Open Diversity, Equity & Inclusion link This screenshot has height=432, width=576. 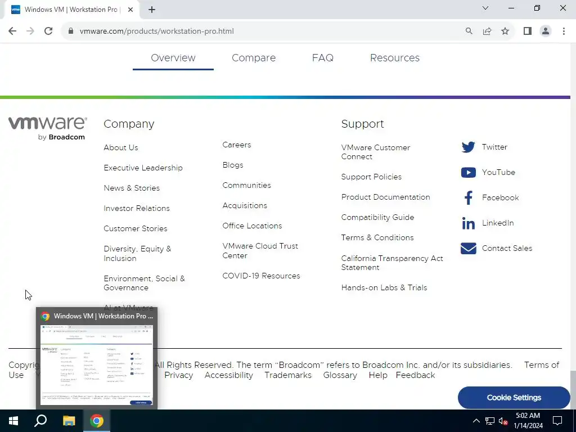137,254
